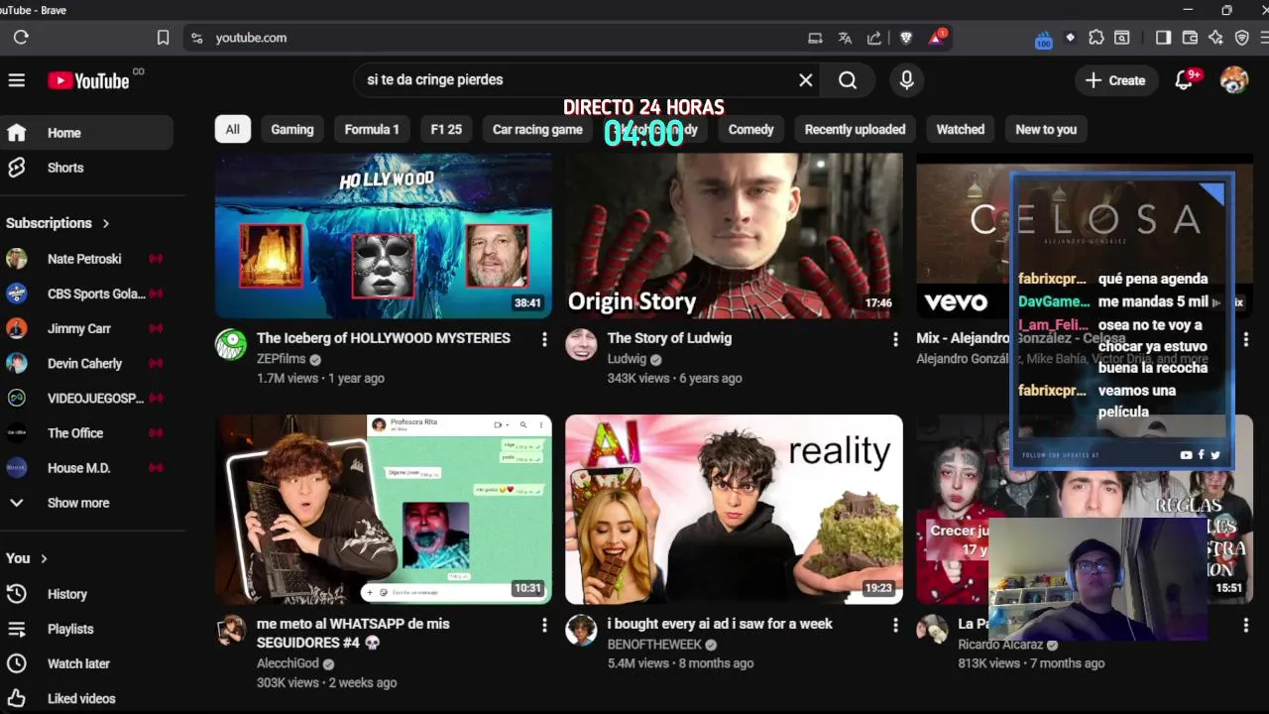The width and height of the screenshot is (1269, 714).
Task: Open Ludwig channel name link
Action: point(627,359)
